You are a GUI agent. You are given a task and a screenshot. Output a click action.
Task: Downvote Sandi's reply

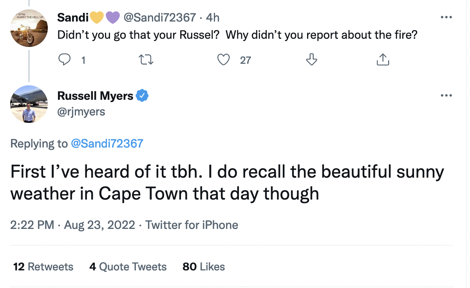coord(311,60)
